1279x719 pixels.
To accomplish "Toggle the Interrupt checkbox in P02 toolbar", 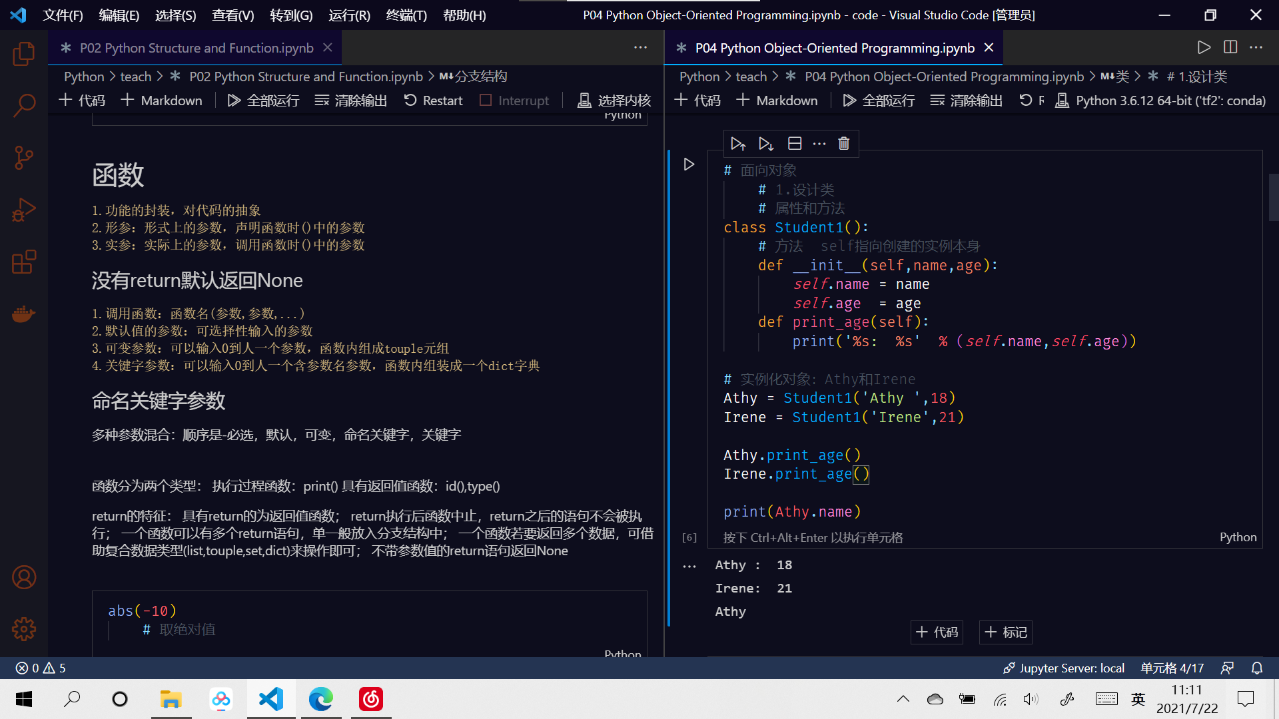I will (485, 100).
